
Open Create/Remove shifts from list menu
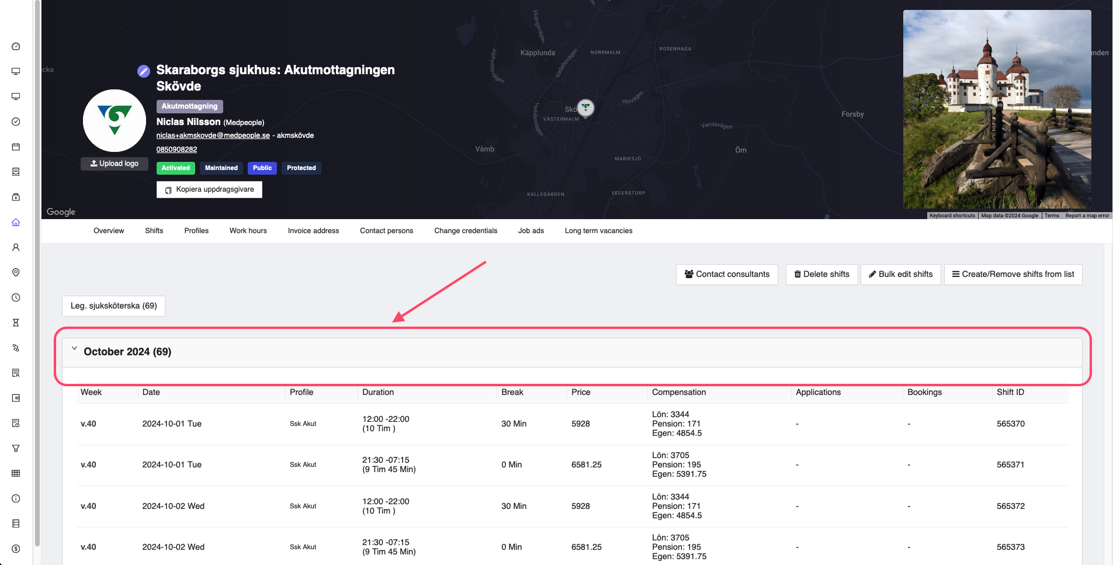pos(1013,275)
